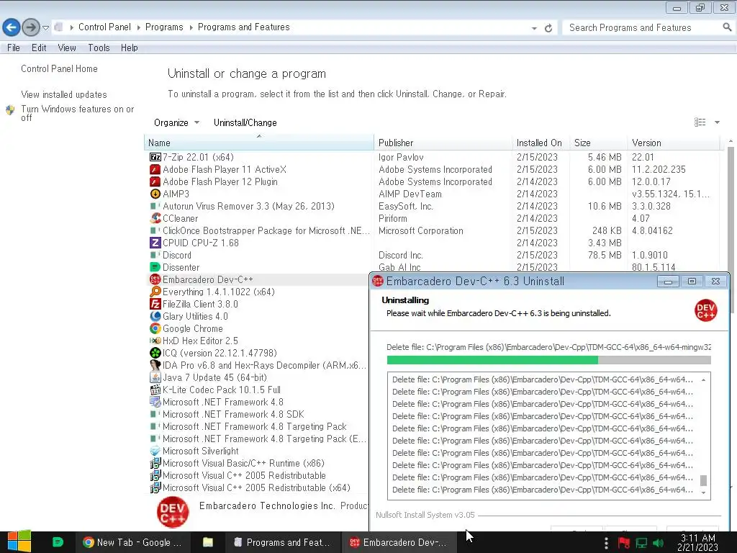Sort by the Size column header
The height and width of the screenshot is (553, 737).
pyautogui.click(x=598, y=143)
